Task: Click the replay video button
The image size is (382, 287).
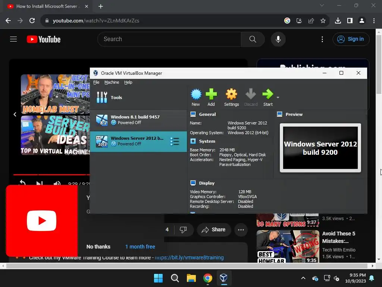Action: click(x=22, y=183)
